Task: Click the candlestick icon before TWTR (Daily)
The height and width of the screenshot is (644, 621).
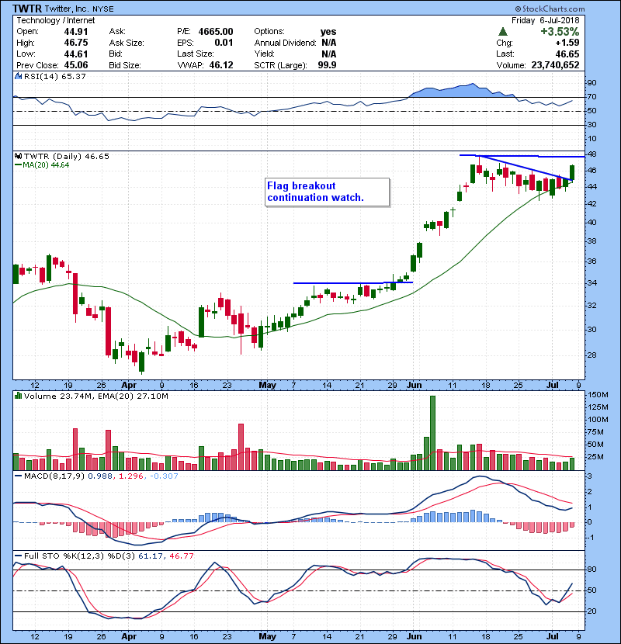Action: click(x=18, y=156)
